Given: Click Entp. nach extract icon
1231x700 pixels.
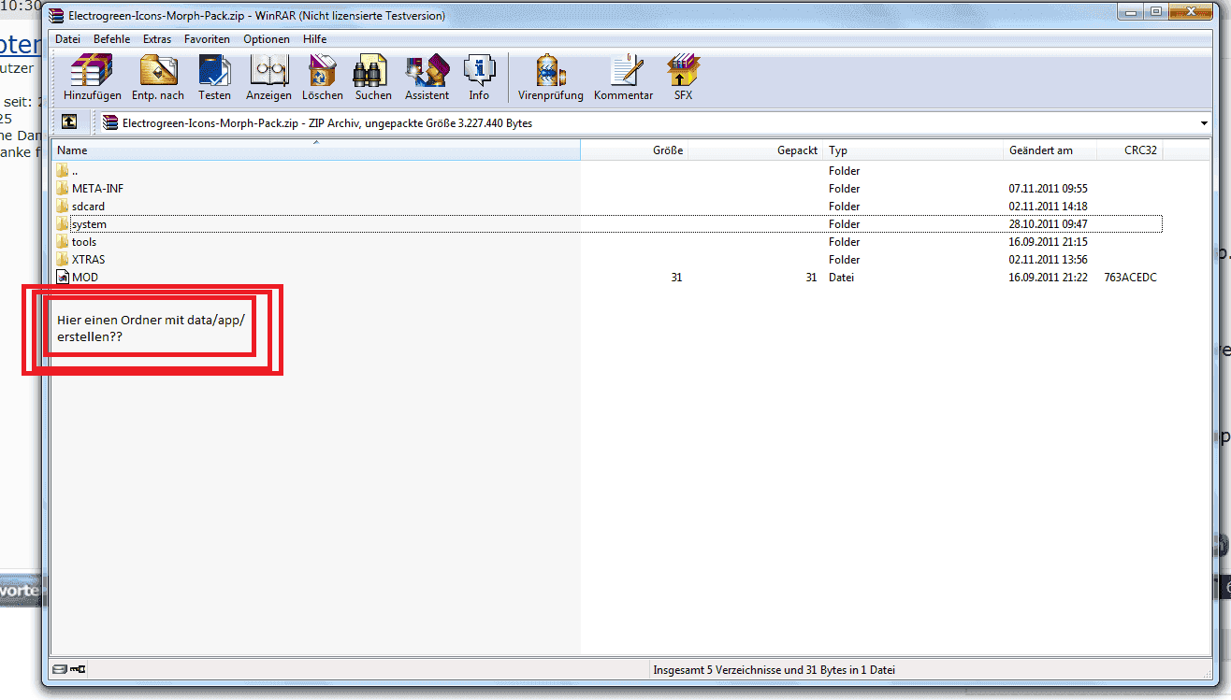Looking at the screenshot, I should (x=158, y=78).
